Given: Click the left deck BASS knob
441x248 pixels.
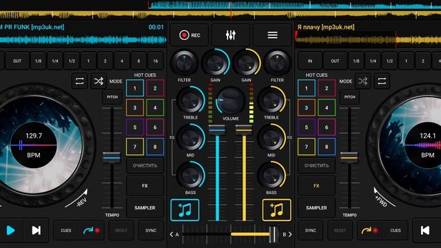Looking at the screenshot, I should (190, 175).
